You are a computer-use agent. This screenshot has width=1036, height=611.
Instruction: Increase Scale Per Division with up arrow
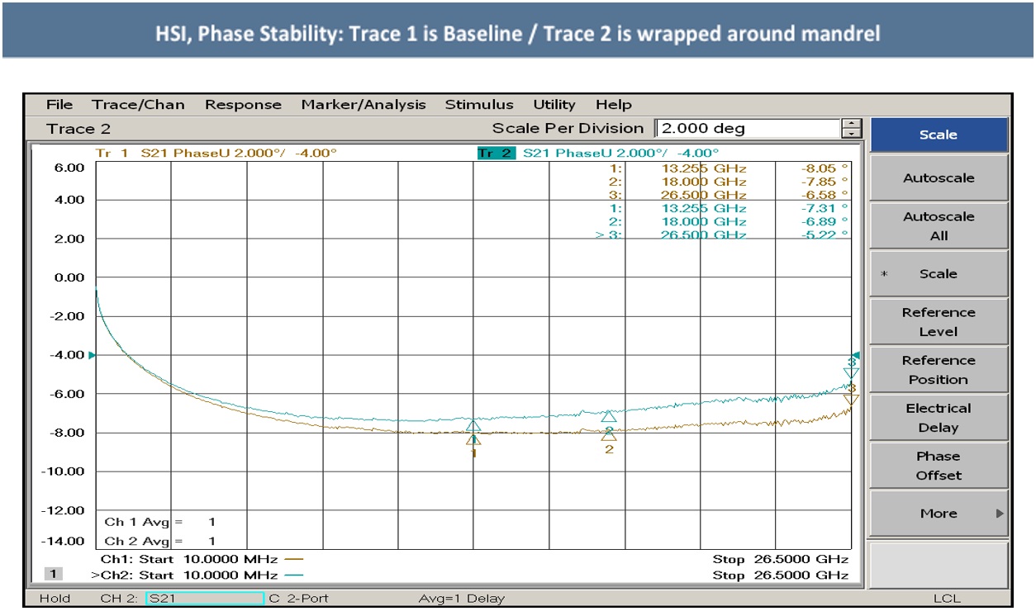tap(851, 124)
